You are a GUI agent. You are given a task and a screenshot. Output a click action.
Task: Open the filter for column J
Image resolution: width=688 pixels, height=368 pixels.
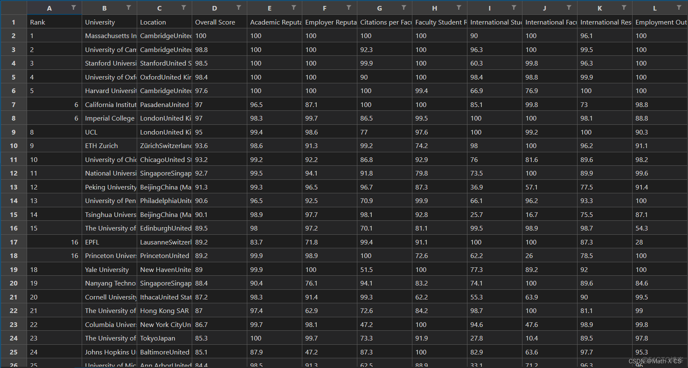tap(569, 8)
